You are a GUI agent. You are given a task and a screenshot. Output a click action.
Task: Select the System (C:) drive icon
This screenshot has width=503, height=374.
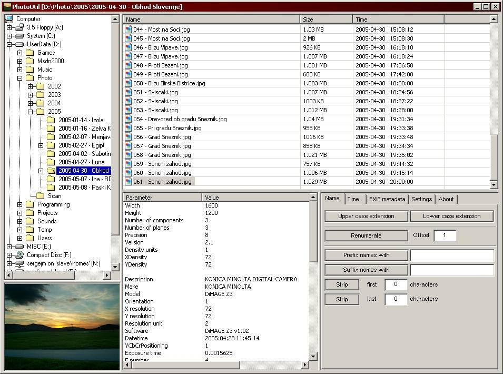(x=20, y=35)
